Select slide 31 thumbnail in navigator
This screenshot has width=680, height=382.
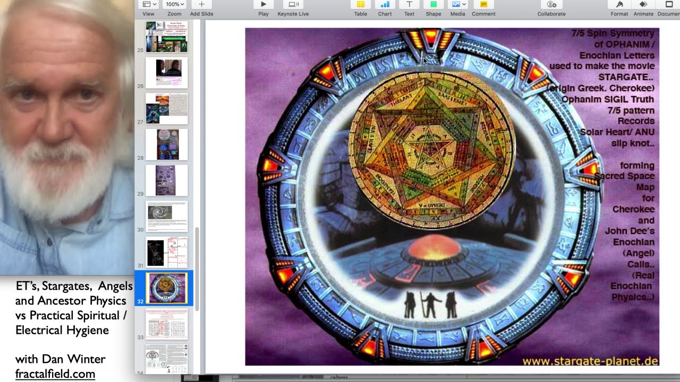(x=166, y=253)
